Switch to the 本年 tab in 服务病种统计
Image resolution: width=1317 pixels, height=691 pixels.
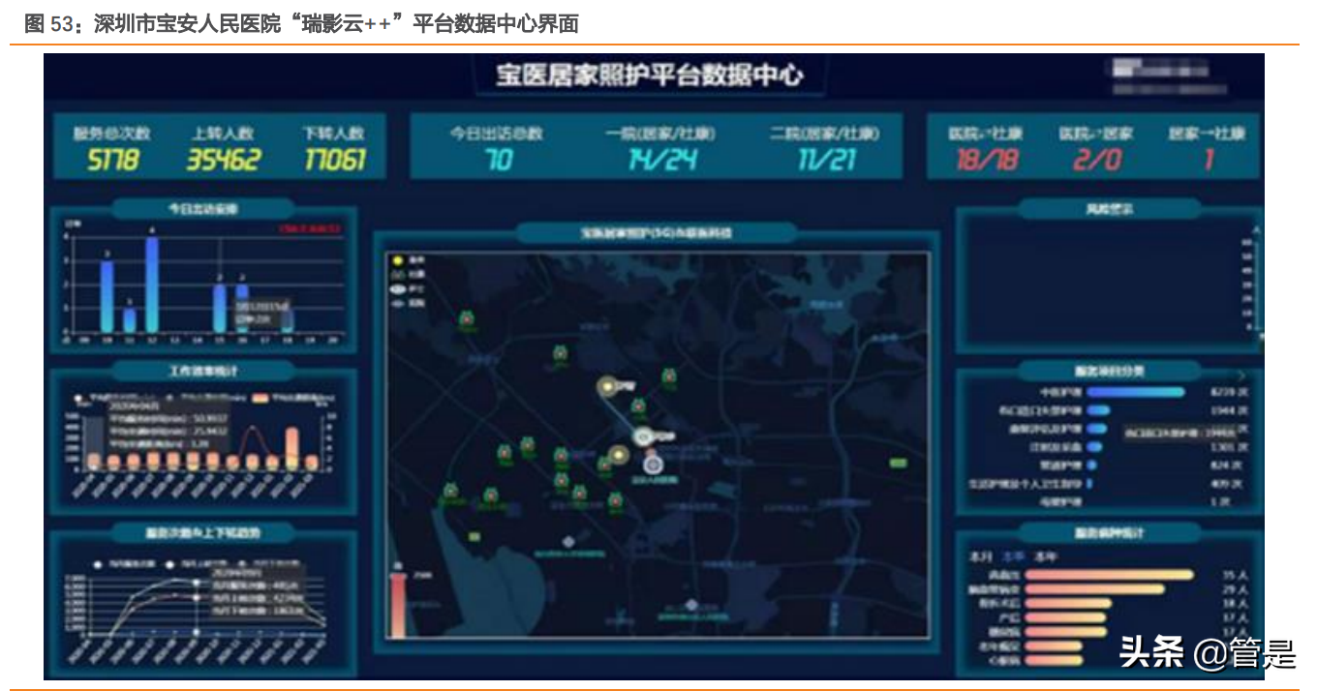pos(1044,554)
